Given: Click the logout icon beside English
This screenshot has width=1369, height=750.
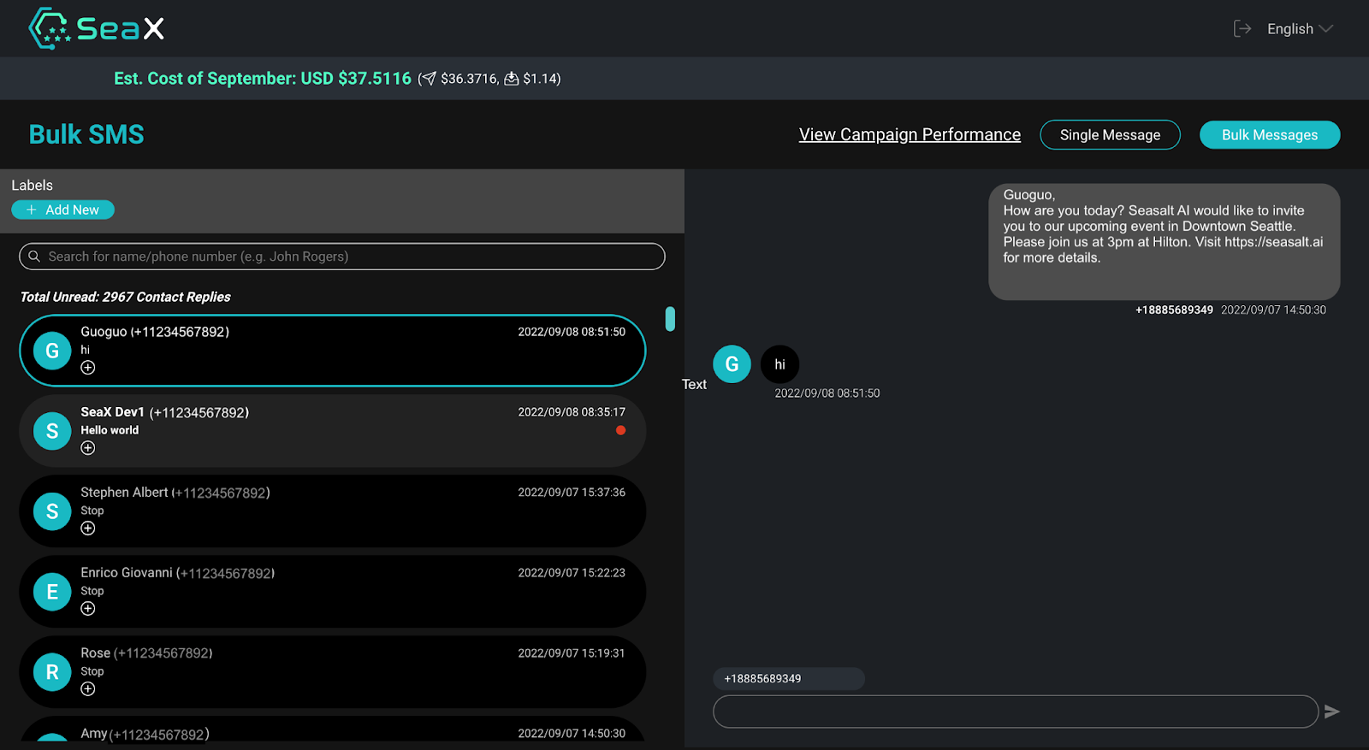Looking at the screenshot, I should point(1242,29).
